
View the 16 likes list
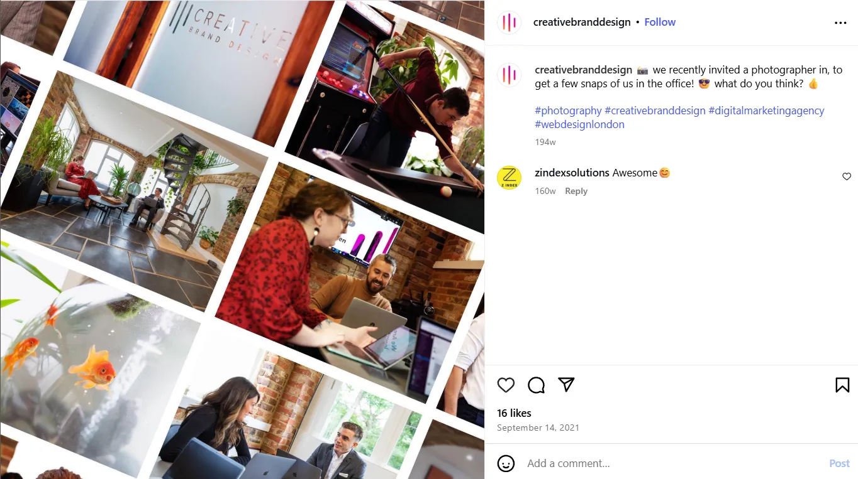[x=514, y=413]
